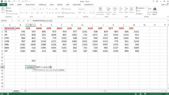Toggle Italic formatting

pyautogui.click(x=24, y=13)
